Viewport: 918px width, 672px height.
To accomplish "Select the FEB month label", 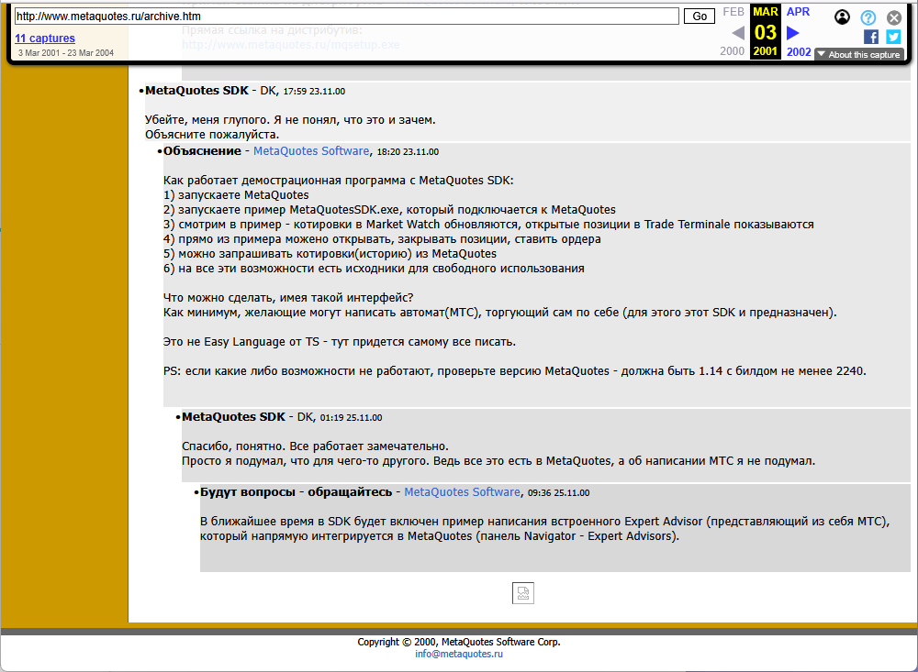I will tap(733, 12).
